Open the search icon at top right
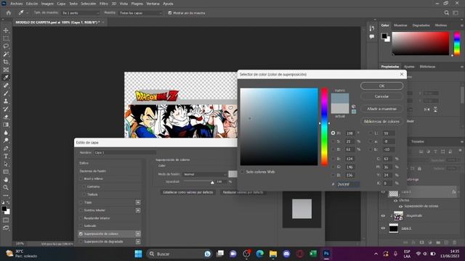This screenshot has height=261, width=465. coord(447,13)
